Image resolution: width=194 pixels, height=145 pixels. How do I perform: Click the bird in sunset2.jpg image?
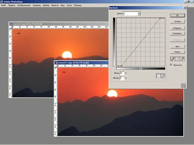point(18,34)
